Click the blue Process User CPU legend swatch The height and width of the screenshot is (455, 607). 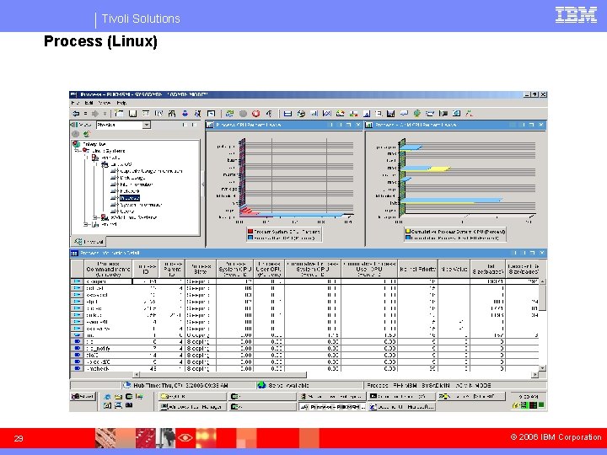click(250, 238)
